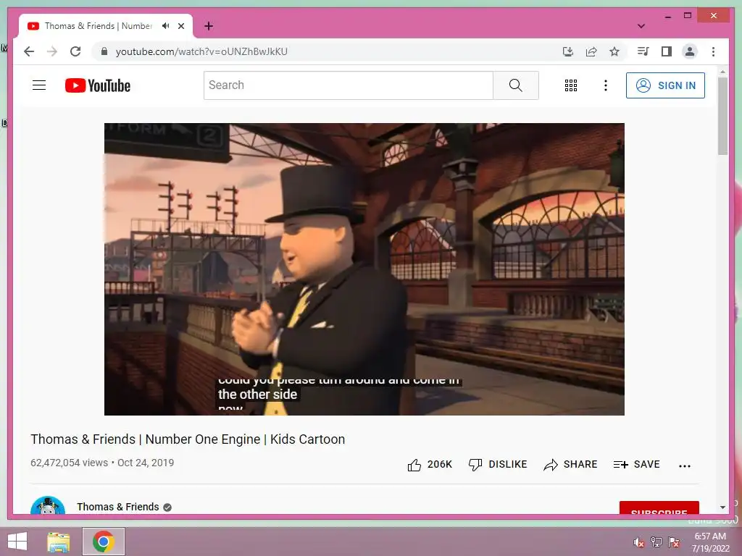Open Thomas & Friends channel name link
The width and height of the screenshot is (742, 556).
(118, 507)
